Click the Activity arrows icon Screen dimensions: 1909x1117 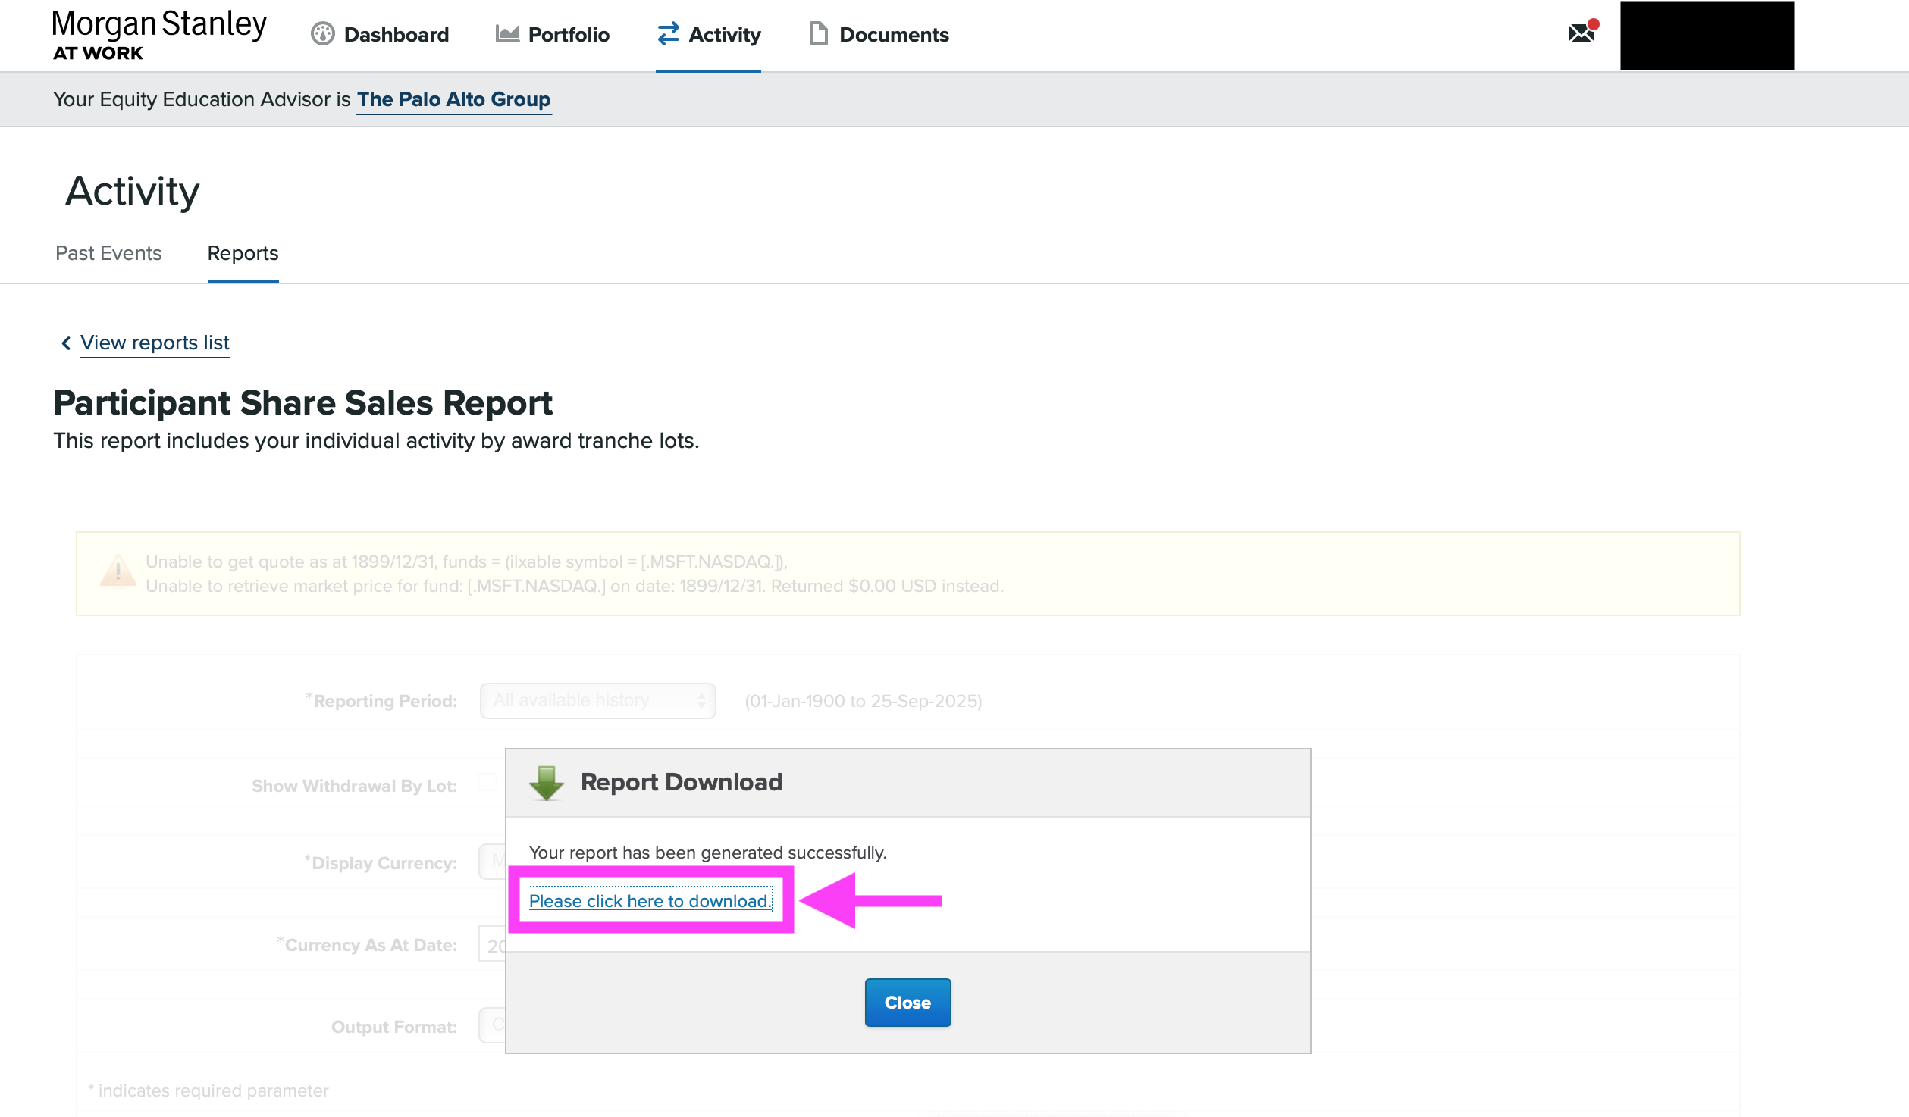[x=668, y=34]
